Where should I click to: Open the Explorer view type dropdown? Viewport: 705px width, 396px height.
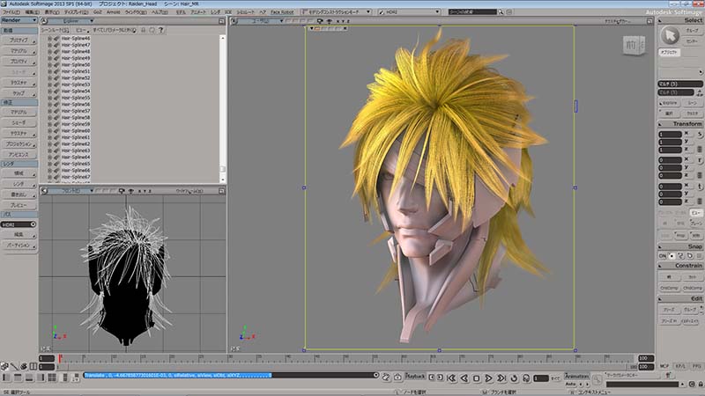71,21
